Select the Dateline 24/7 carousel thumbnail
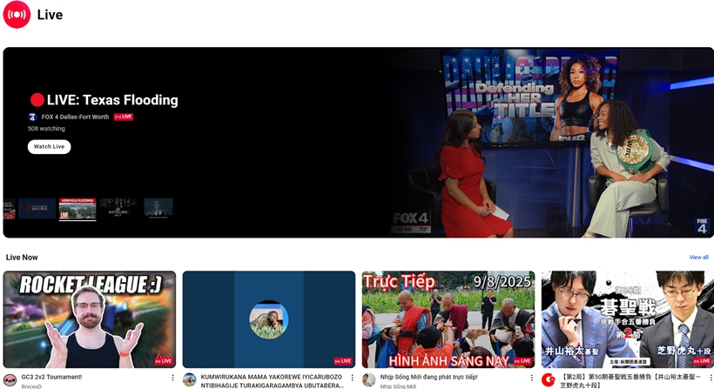The height and width of the screenshot is (389, 714). 118,209
